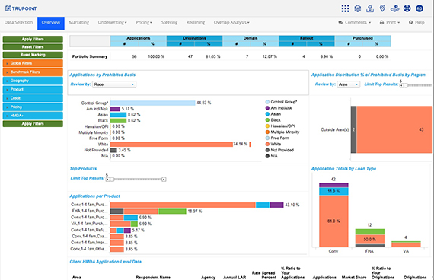The image size is (434, 280).
Task: Toggle Asian legend marker
Action: click(267, 113)
